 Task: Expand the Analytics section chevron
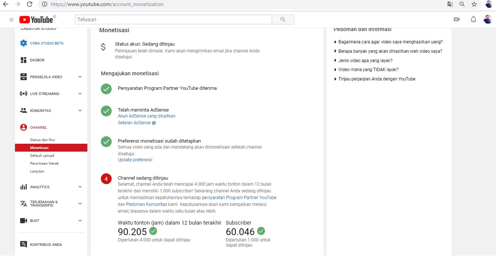click(80, 187)
